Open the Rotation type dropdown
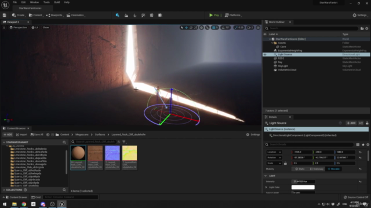Screen dimensions: 371x208 [x=274, y=158]
